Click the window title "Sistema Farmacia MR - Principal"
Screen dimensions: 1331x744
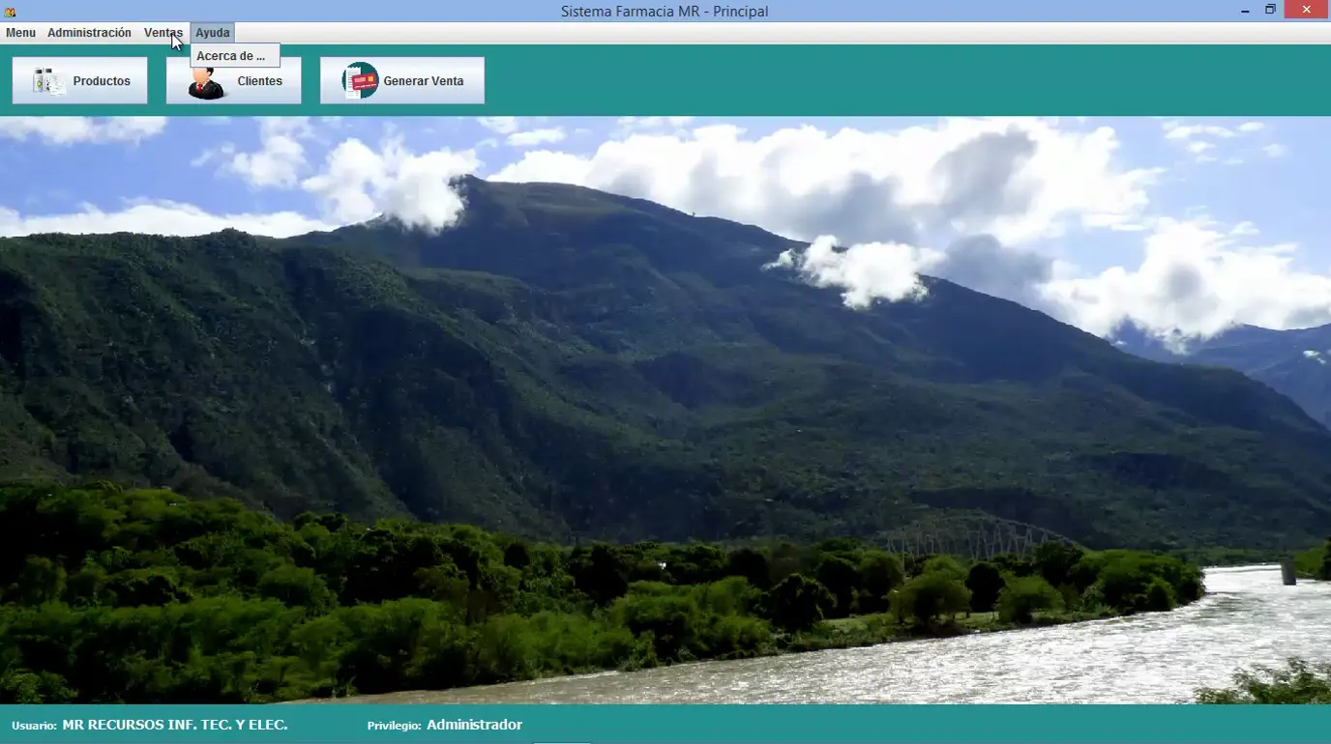(665, 12)
